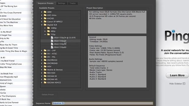The width and height of the screenshot is (189, 106).
Task: Click the DVCPROHD folder icon
Action: 45,63
